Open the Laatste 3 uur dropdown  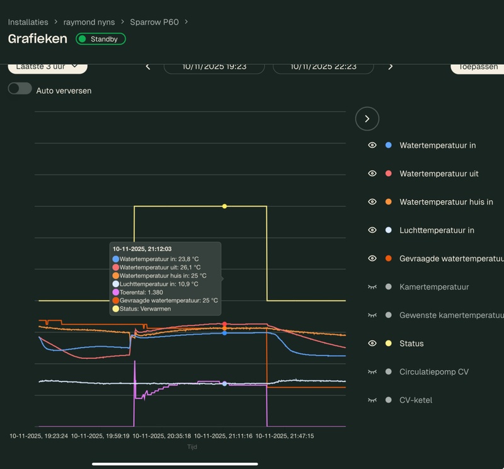pos(47,66)
